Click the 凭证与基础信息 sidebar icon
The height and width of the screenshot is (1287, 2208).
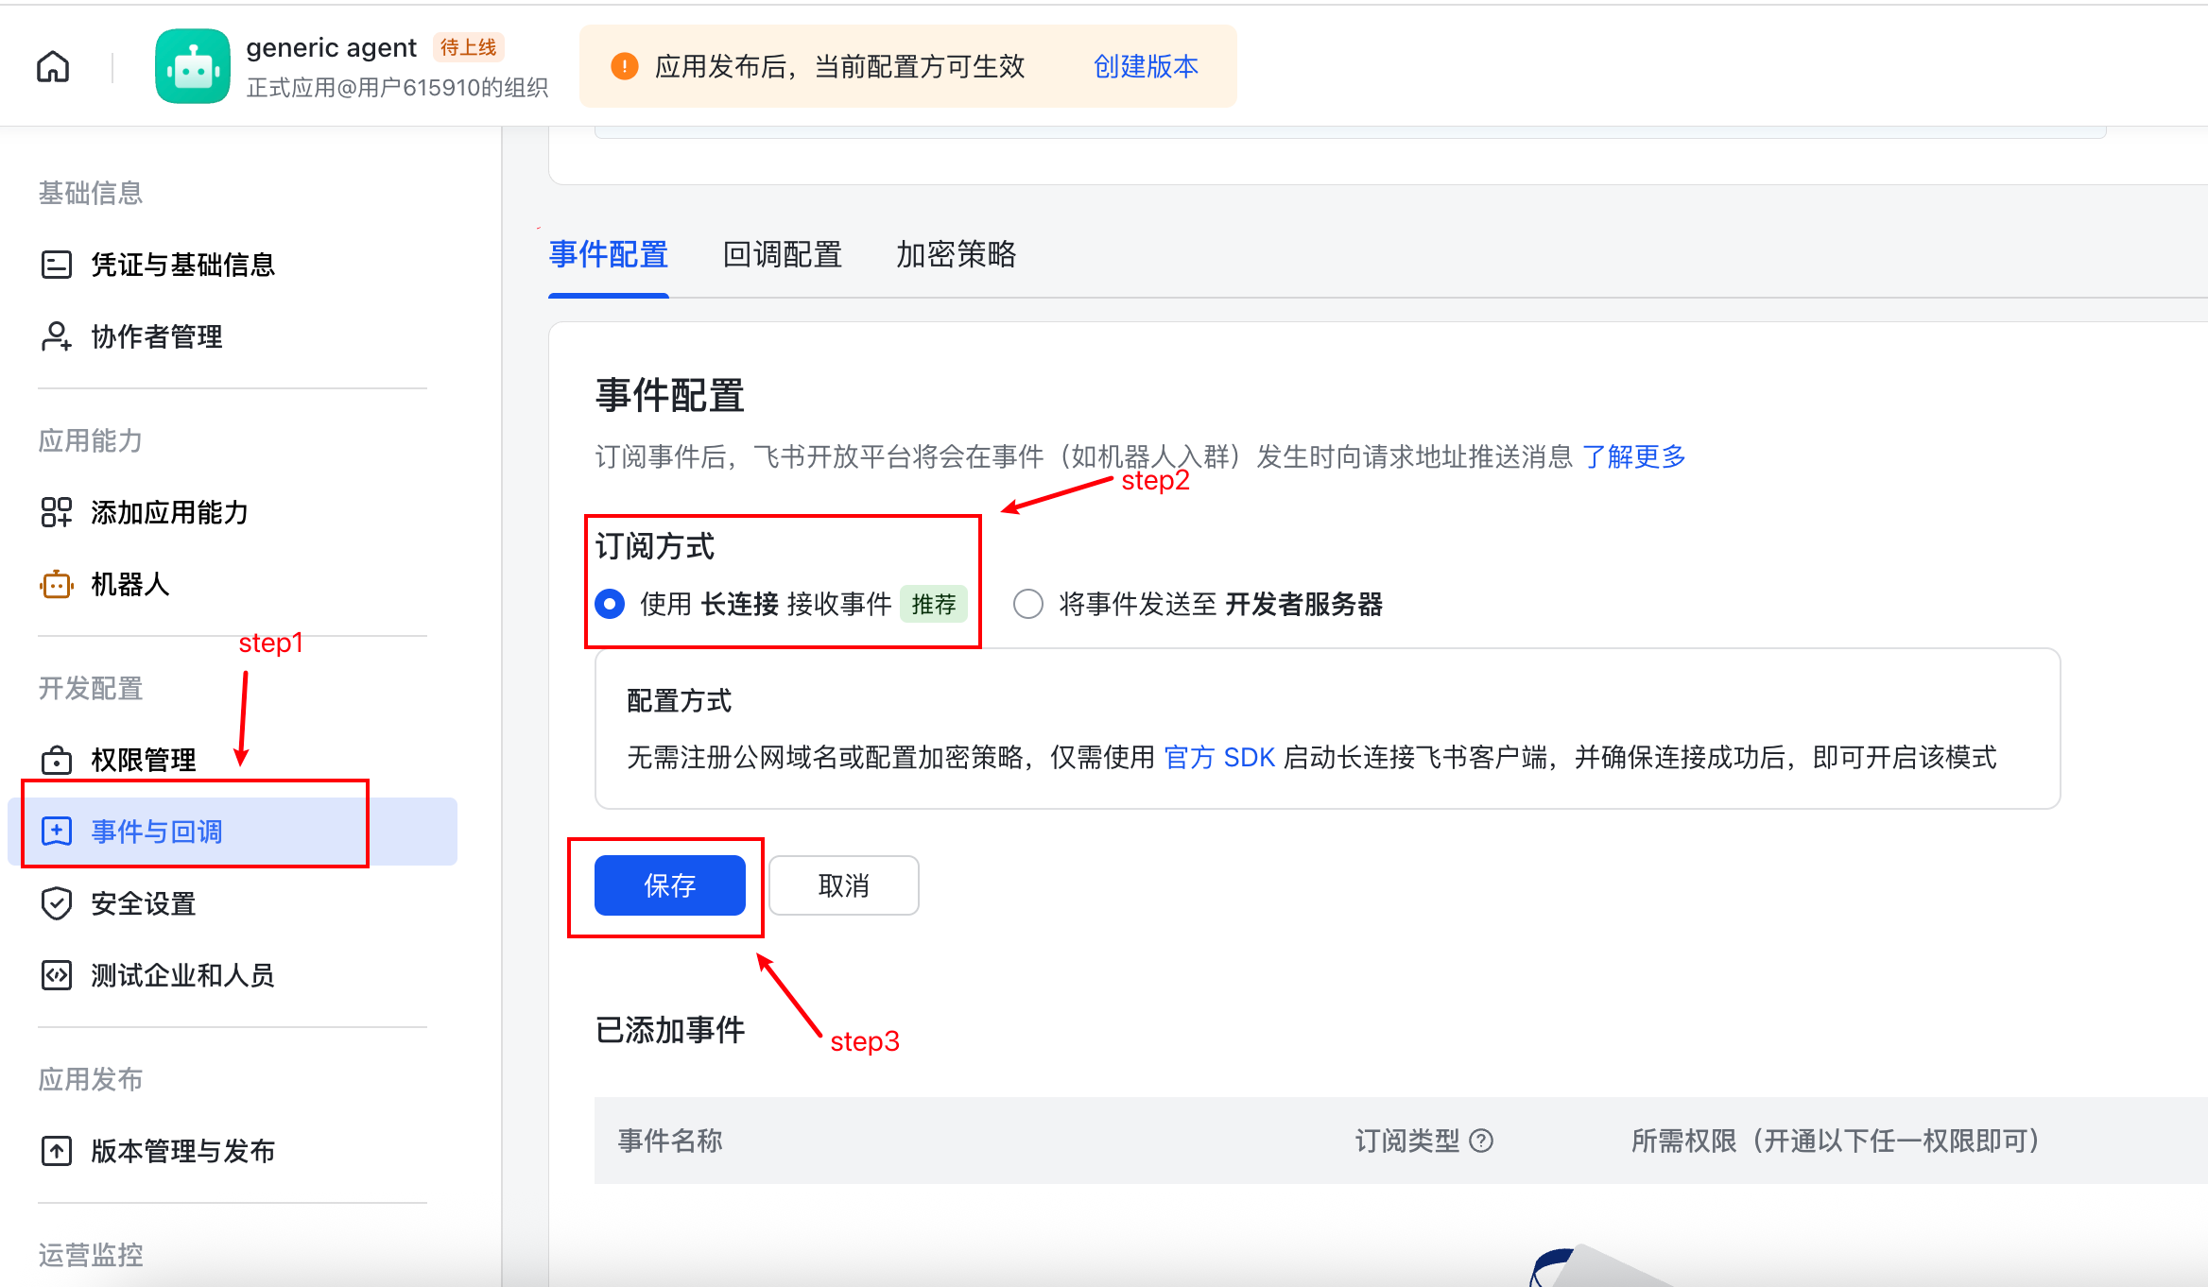(57, 265)
